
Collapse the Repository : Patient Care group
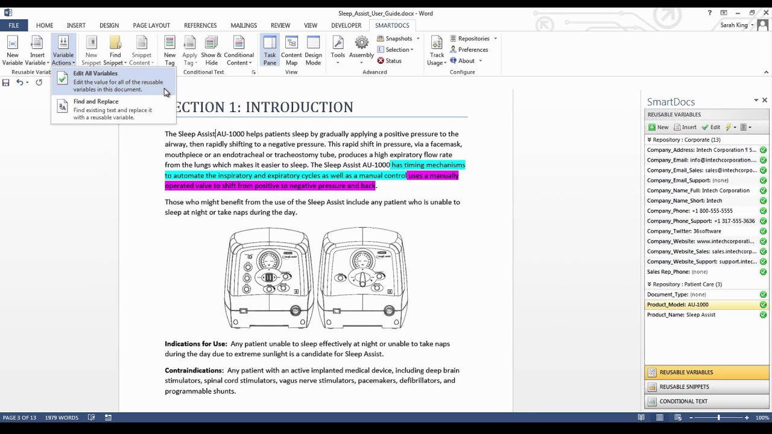(650, 285)
